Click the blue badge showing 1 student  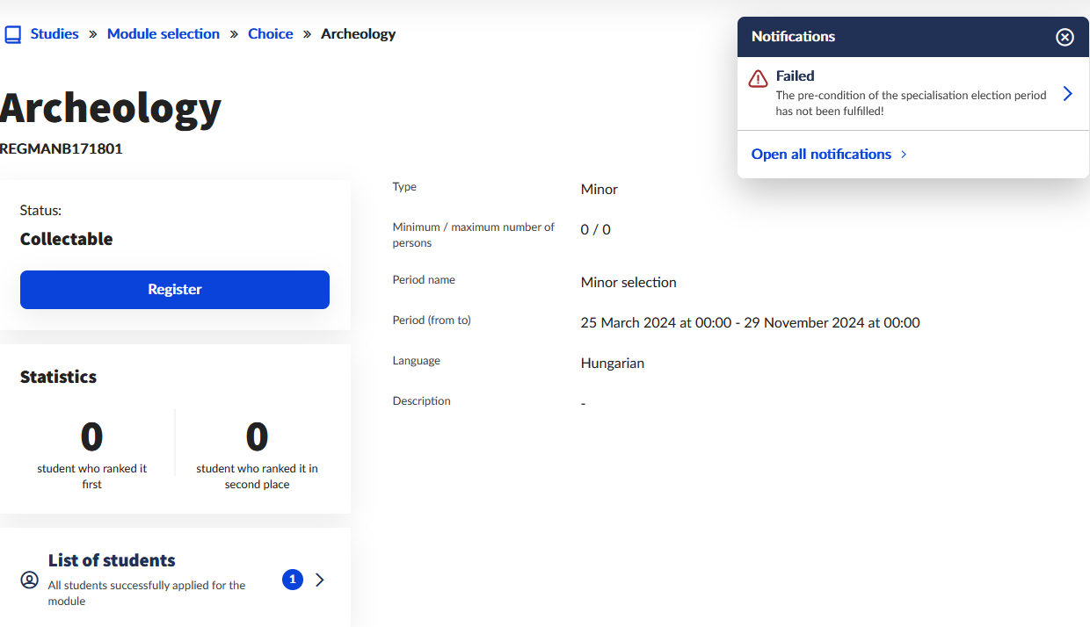click(x=293, y=580)
